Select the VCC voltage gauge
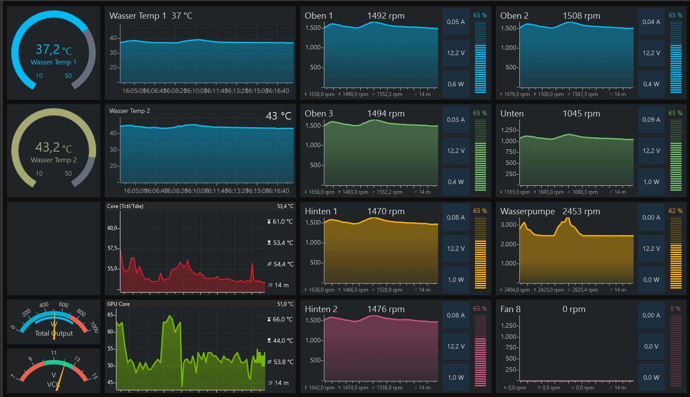 [x=54, y=372]
